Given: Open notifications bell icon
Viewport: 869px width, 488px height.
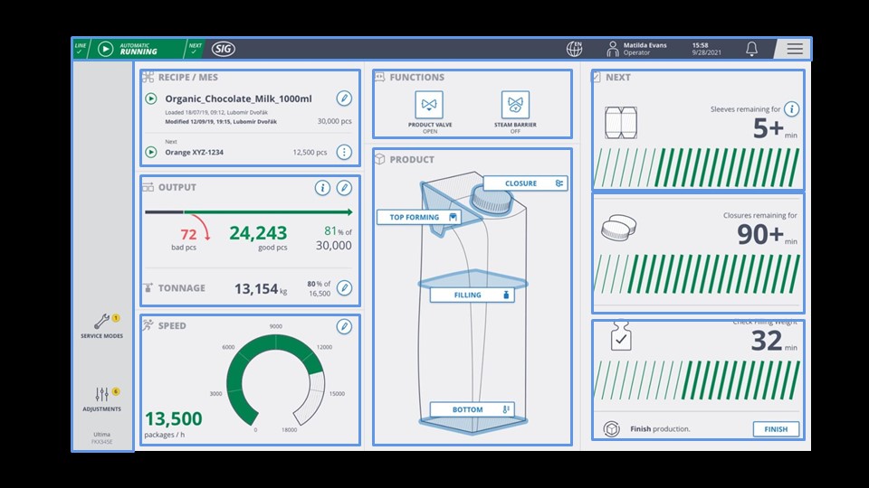Looking at the screenshot, I should coord(751,49).
